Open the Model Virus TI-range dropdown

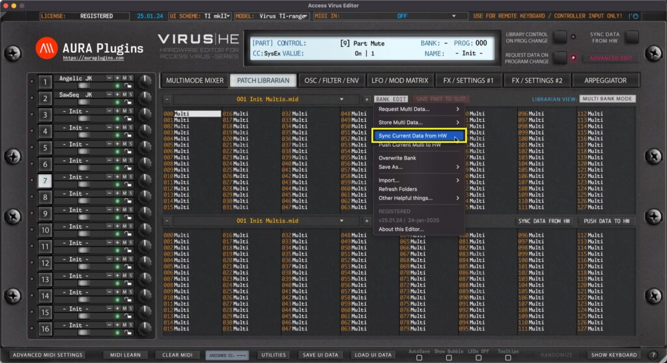272,16
